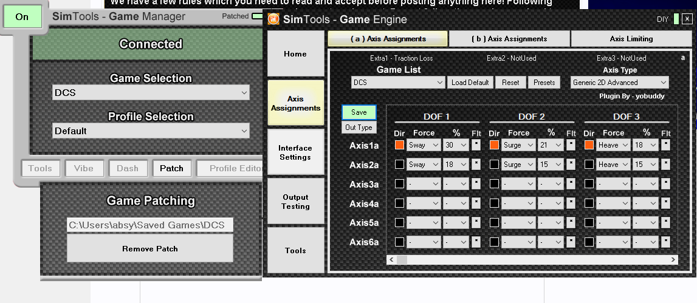Image resolution: width=697 pixels, height=303 pixels.
Task: Click Axis1a DOF 3 filter button
Action: [665, 145]
